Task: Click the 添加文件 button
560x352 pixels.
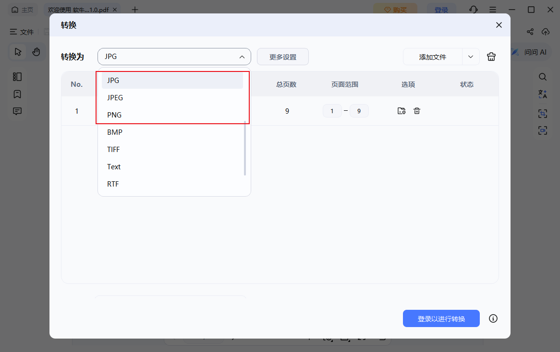Action: tap(433, 57)
